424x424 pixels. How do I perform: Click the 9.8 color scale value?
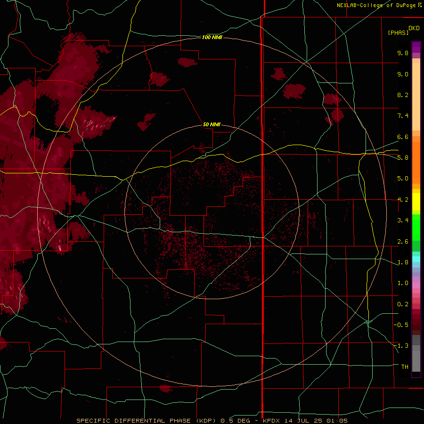403,53
